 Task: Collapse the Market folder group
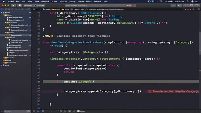(x=3, y=15)
